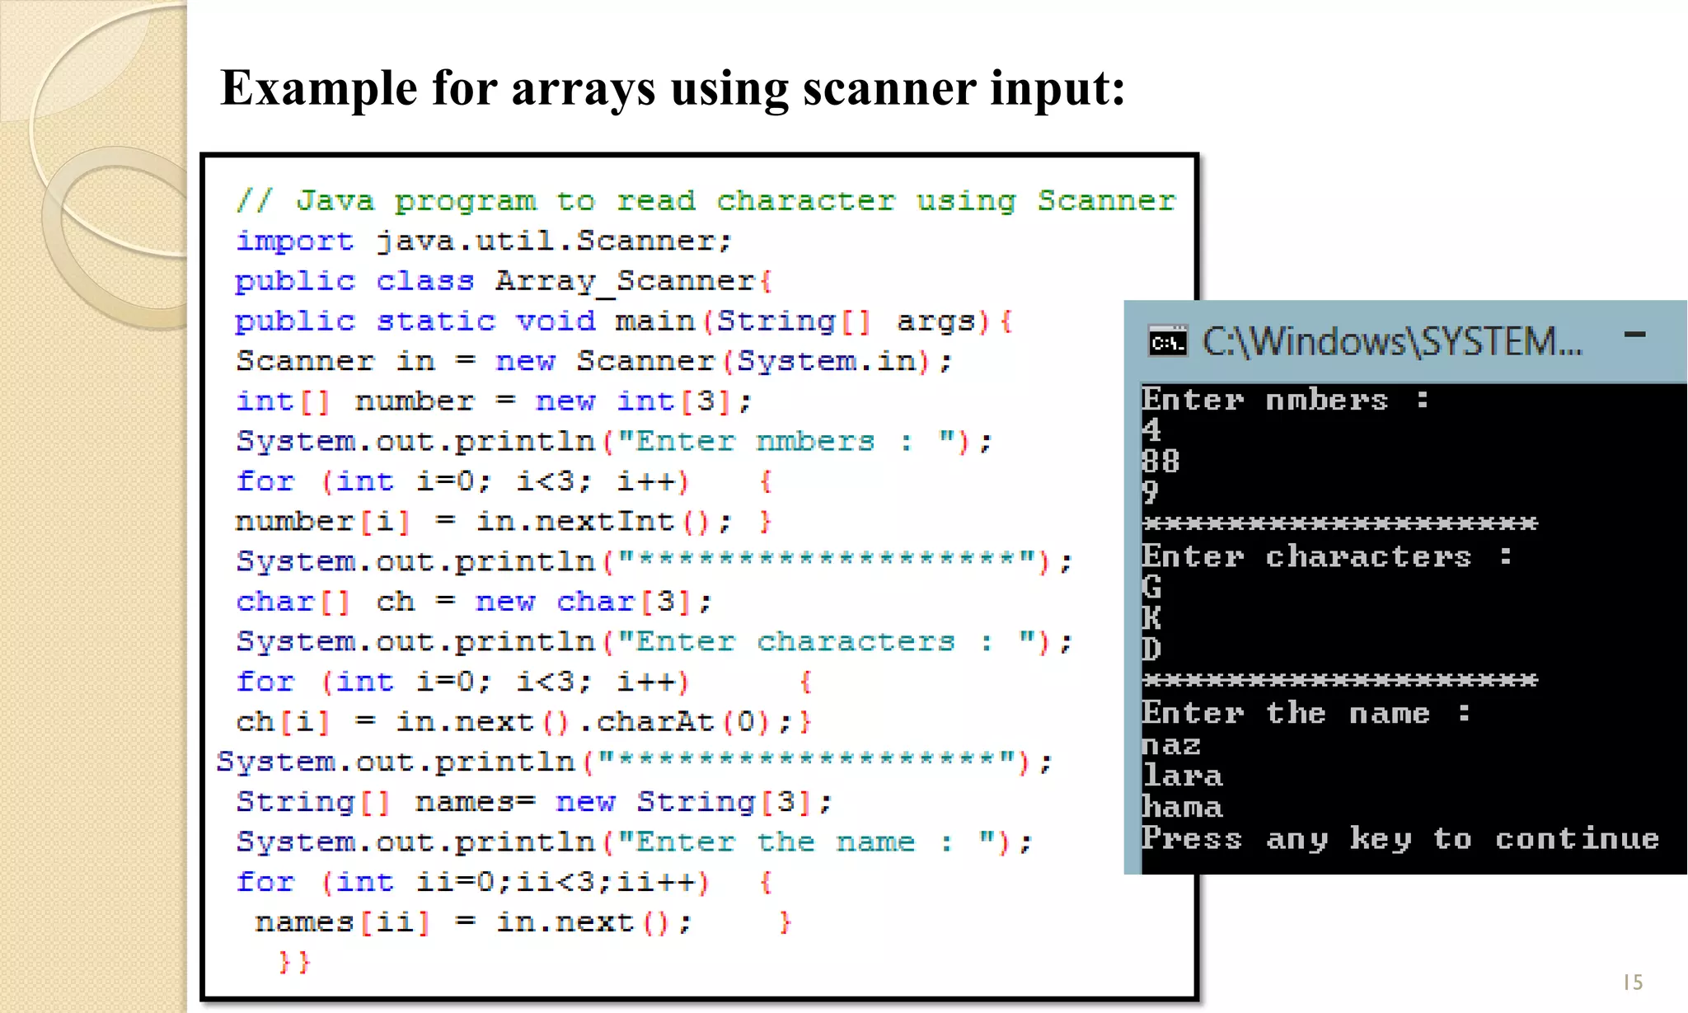
Task: Click the 'import java.util.Scanner;' code line
Action: pos(484,242)
